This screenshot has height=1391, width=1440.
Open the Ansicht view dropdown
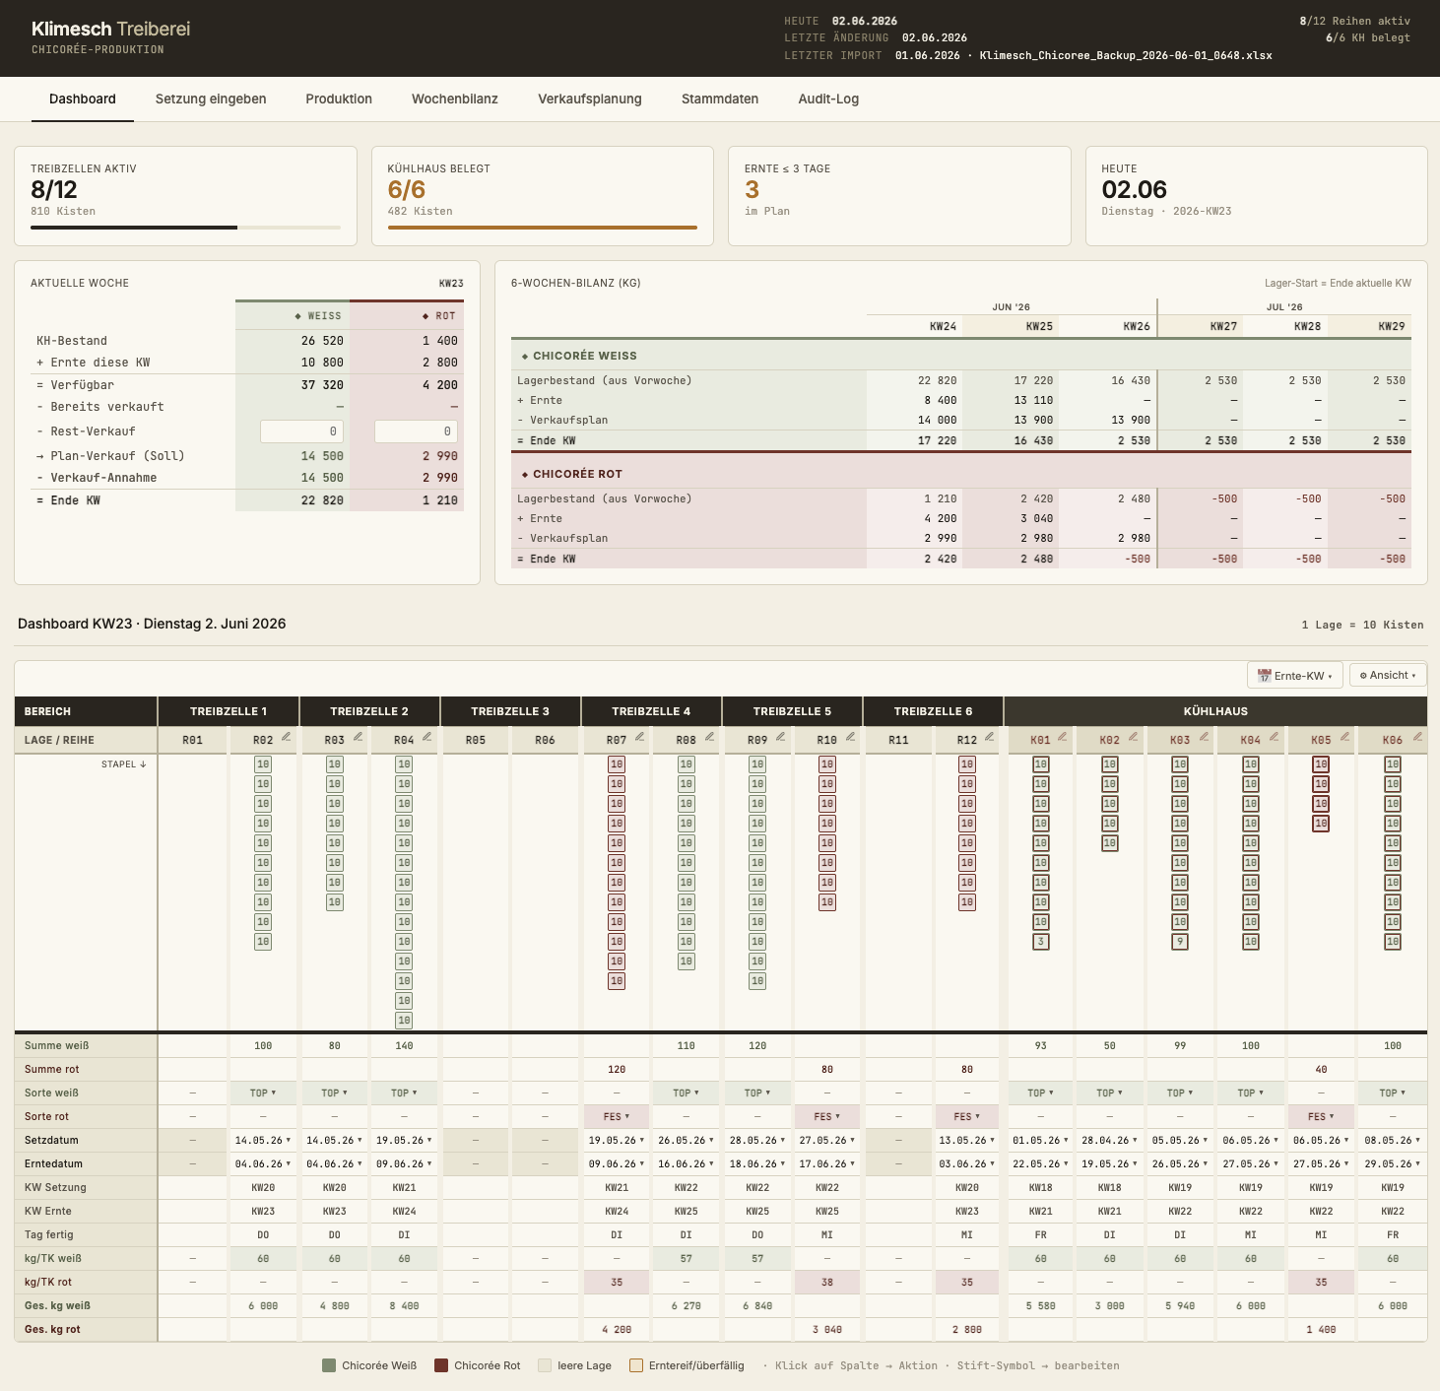tap(1388, 675)
